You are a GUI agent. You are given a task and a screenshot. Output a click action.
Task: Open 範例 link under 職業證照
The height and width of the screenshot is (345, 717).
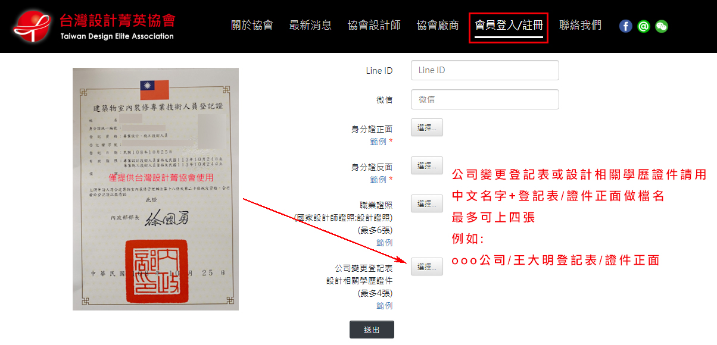[384, 243]
